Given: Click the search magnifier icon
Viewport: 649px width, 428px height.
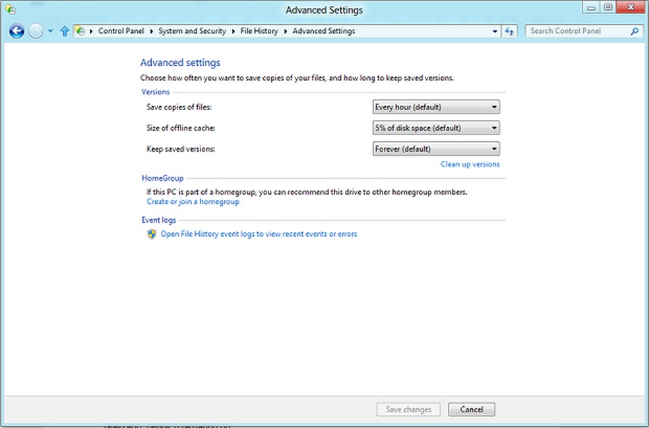Looking at the screenshot, I should coord(634,31).
